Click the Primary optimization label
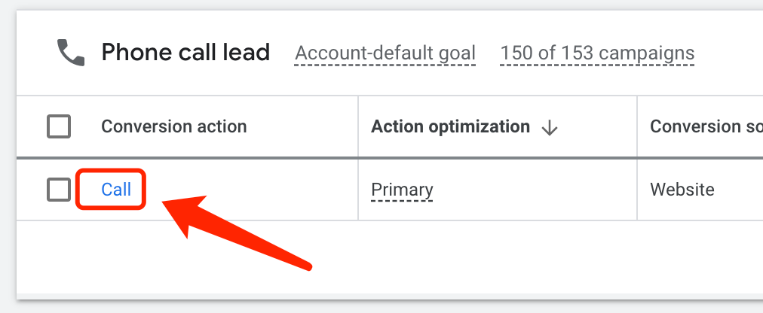The image size is (763, 313). tap(402, 190)
